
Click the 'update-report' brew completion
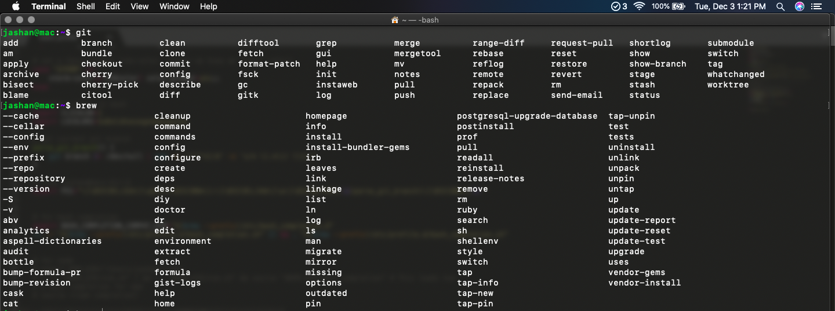(x=642, y=220)
